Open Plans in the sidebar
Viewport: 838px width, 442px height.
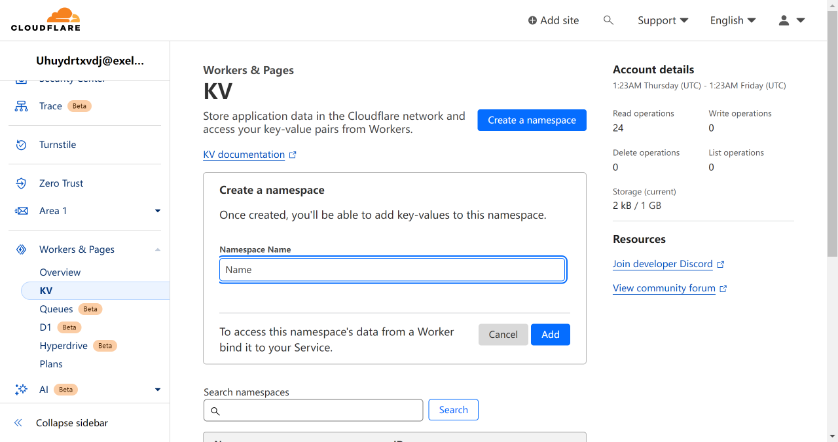51,364
